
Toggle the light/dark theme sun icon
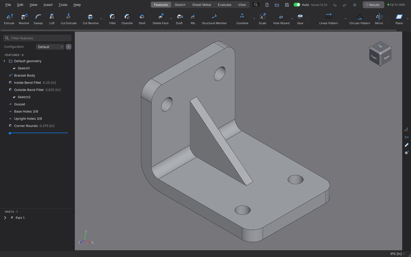pyautogui.click(x=355, y=5)
